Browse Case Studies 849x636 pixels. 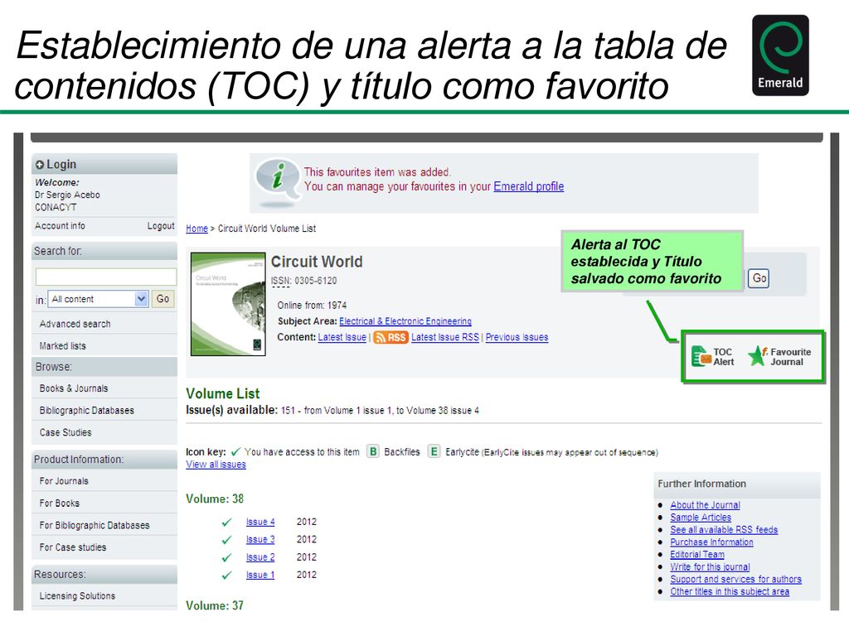(x=65, y=433)
